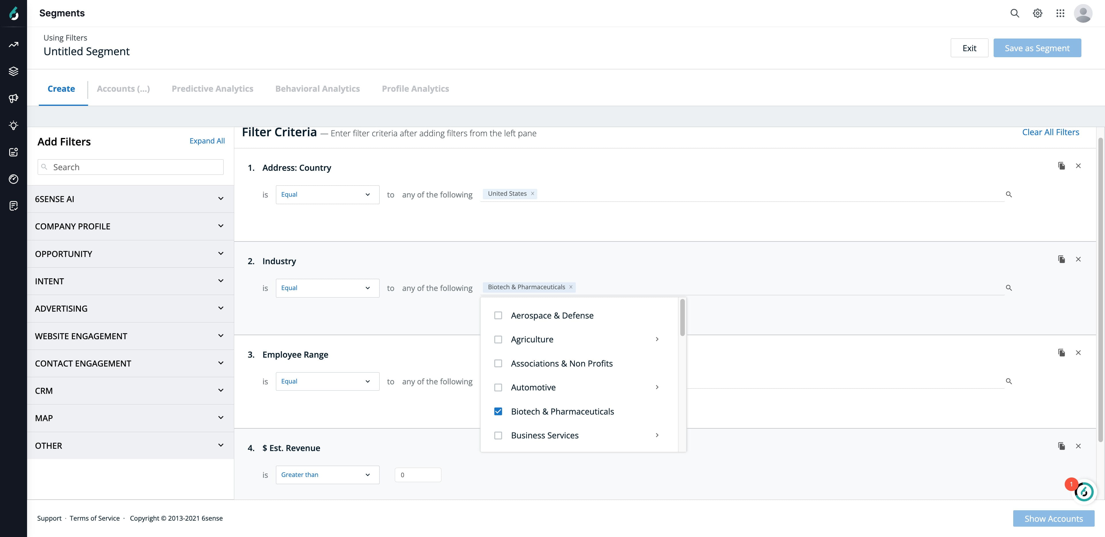Image resolution: width=1105 pixels, height=537 pixels.
Task: Open the checklist document sidebar icon
Action: click(14, 206)
